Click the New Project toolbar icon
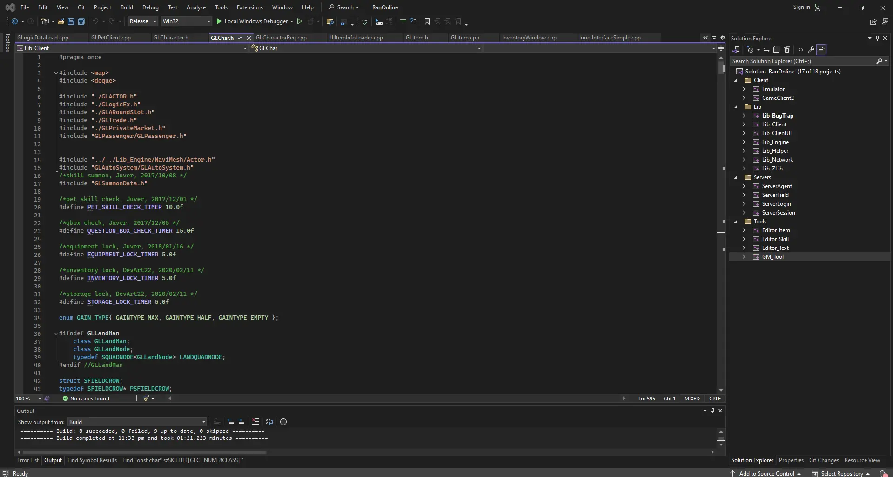 [x=45, y=21]
